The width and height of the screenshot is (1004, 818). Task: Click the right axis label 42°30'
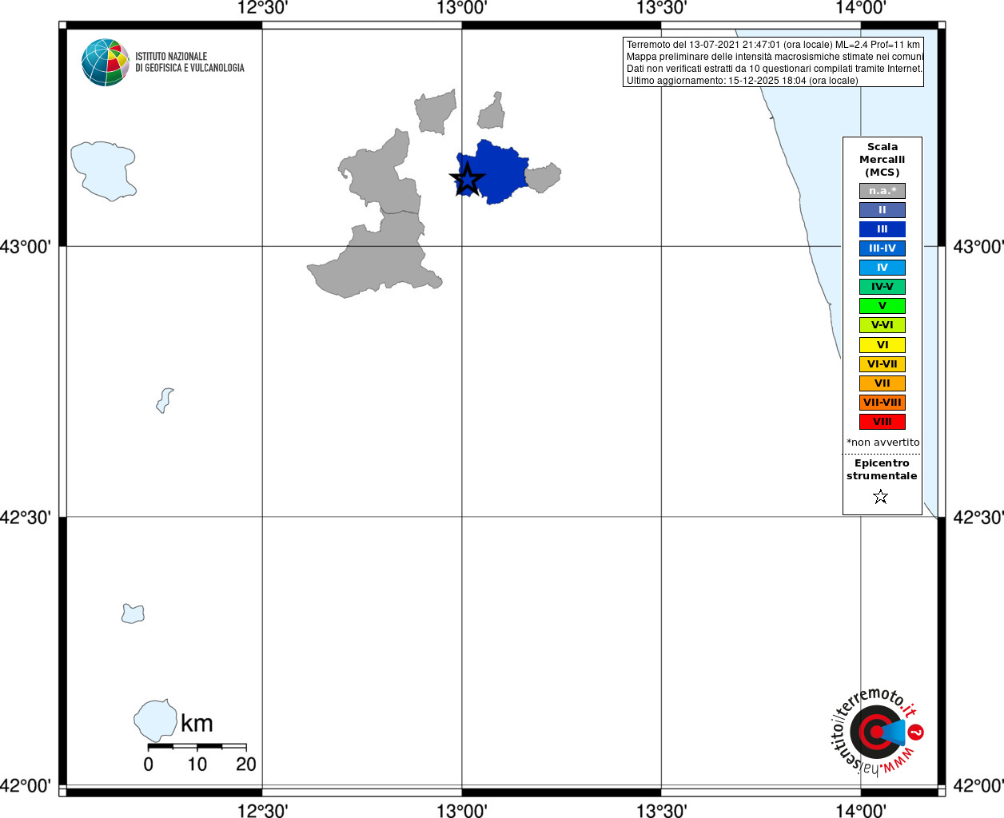(978, 518)
